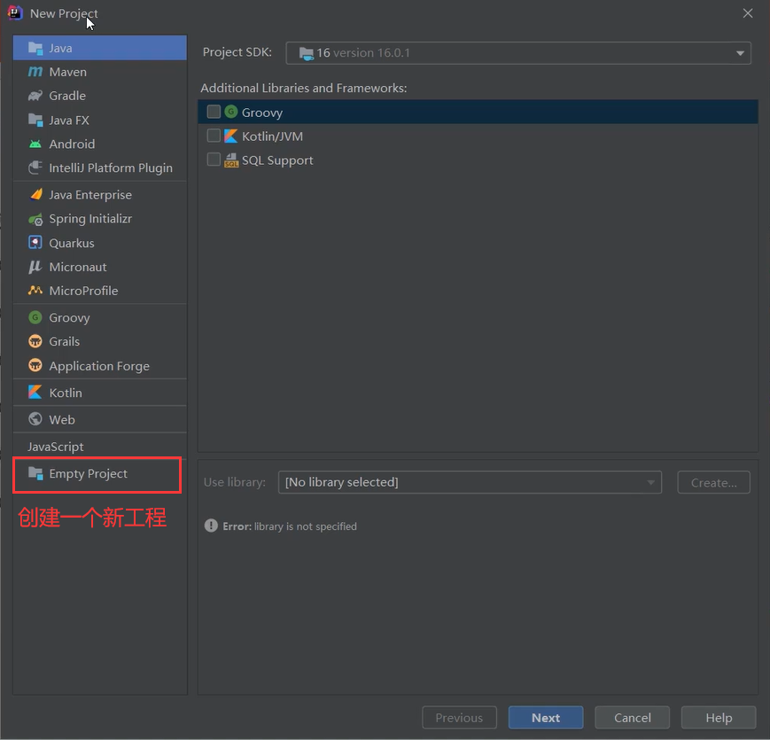Viewport: 770px width, 740px height.
Task: Click the Create... library button
Action: click(x=713, y=483)
